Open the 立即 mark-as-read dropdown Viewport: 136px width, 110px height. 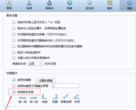(35, 64)
